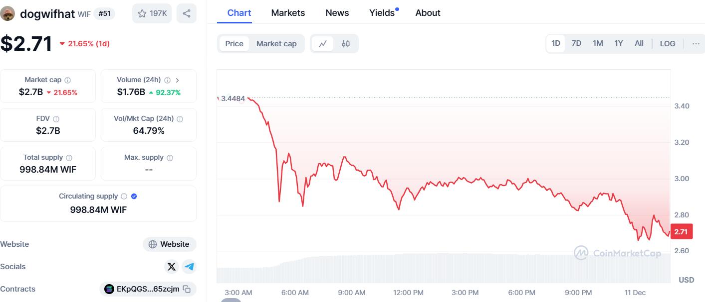
Task: Click the share icon next to watchlist
Action: 186,13
